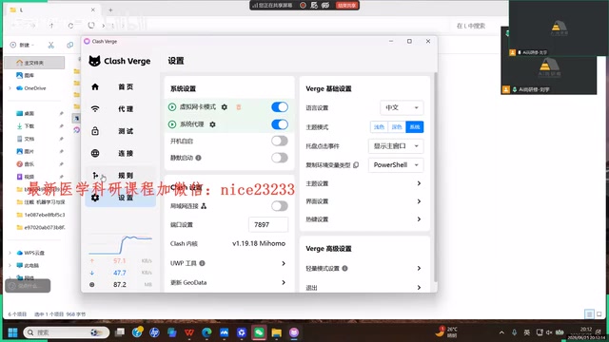609x342 pixels.
Task: Click the volume icon in the system tray
Action: click(x=549, y=332)
